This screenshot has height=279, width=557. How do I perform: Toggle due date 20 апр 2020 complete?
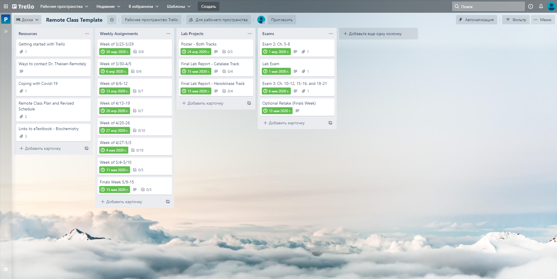115,111
